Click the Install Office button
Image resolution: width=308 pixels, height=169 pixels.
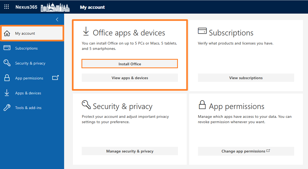130,64
